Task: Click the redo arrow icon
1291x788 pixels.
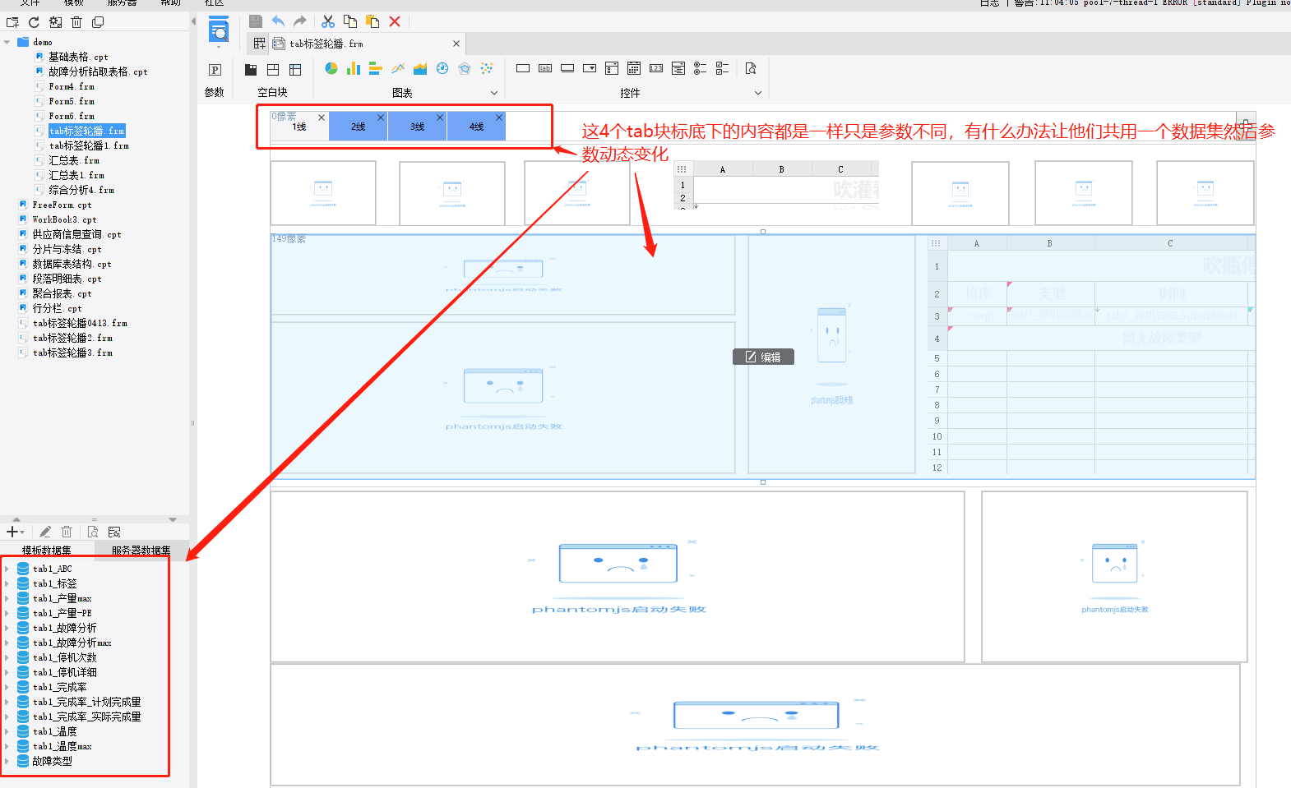Action: click(300, 21)
